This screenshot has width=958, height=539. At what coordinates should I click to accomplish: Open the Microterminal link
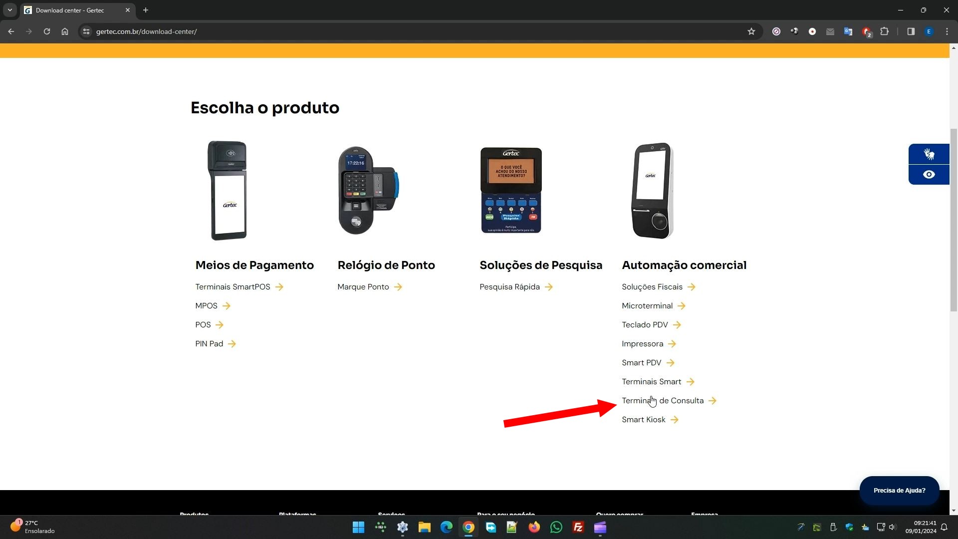[653, 306]
